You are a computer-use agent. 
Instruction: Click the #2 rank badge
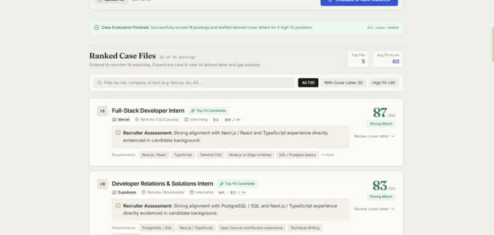[x=102, y=184]
